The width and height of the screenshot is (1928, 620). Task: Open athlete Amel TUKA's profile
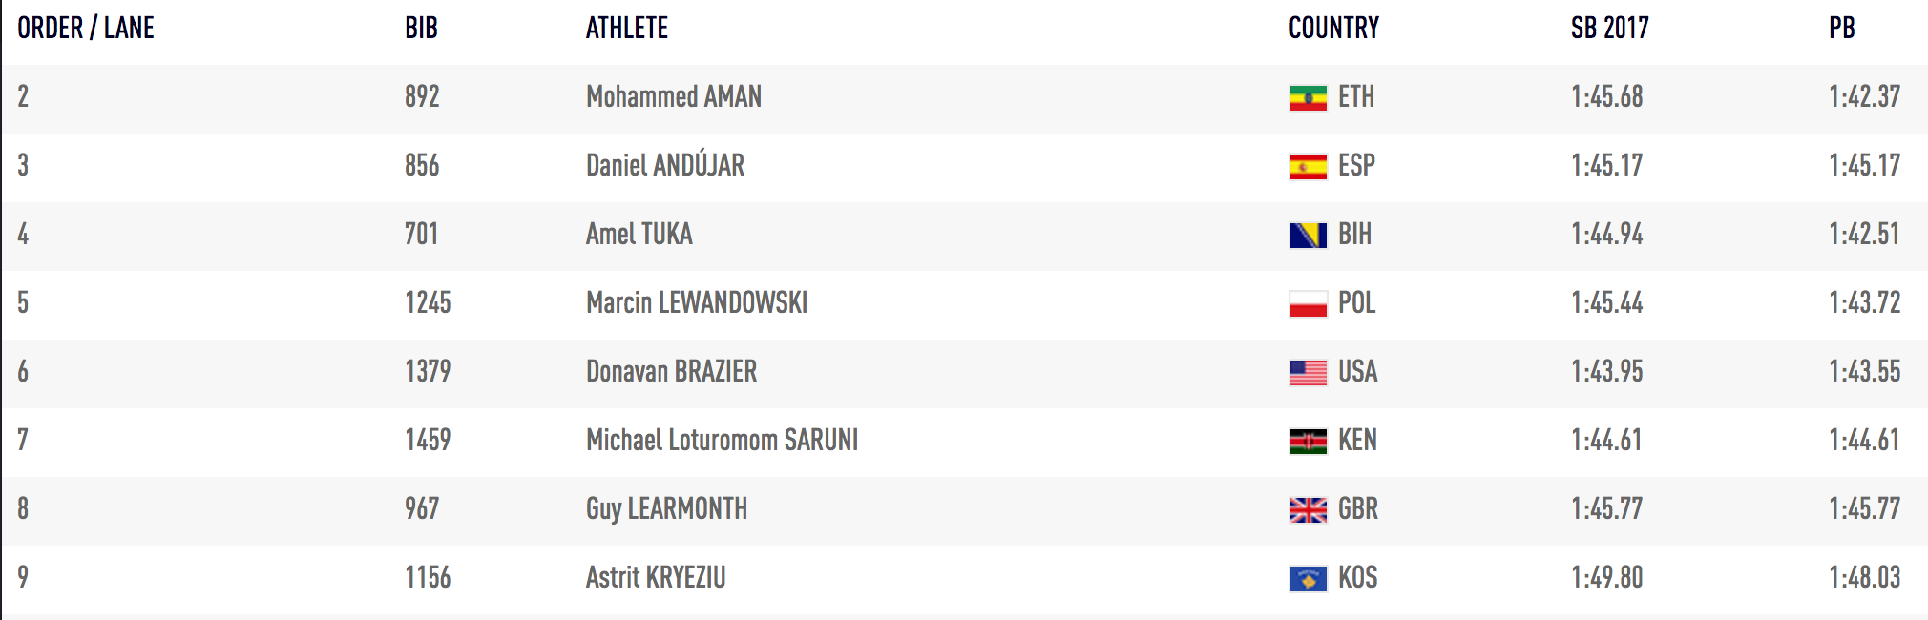(x=639, y=235)
